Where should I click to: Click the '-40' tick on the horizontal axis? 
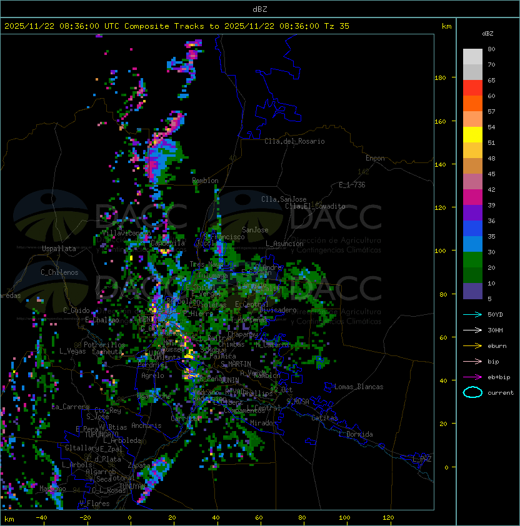point(42,518)
